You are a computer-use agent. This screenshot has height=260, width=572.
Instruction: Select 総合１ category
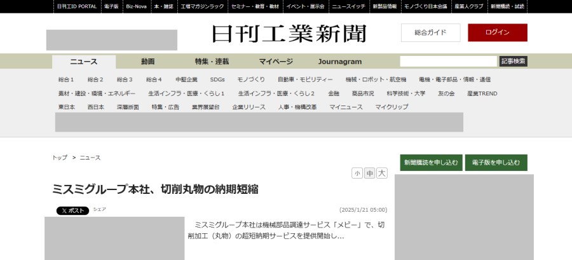pos(66,79)
